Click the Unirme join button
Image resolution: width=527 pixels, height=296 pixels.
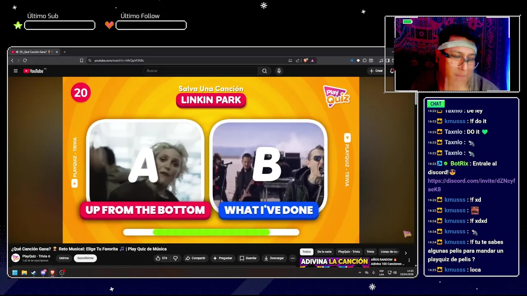click(64, 258)
